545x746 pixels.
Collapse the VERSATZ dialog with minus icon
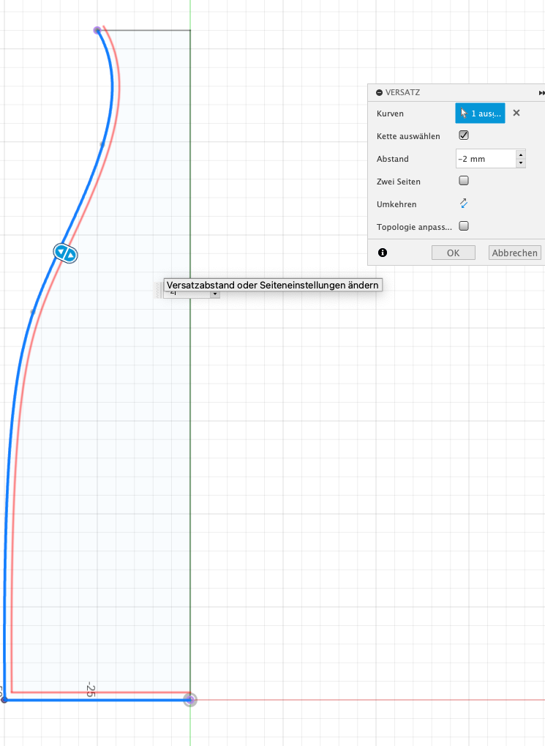click(x=379, y=93)
